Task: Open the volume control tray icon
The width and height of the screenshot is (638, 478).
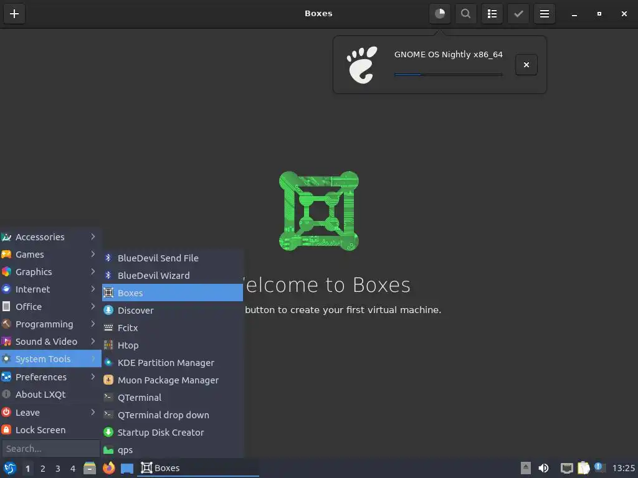Action: (x=543, y=468)
